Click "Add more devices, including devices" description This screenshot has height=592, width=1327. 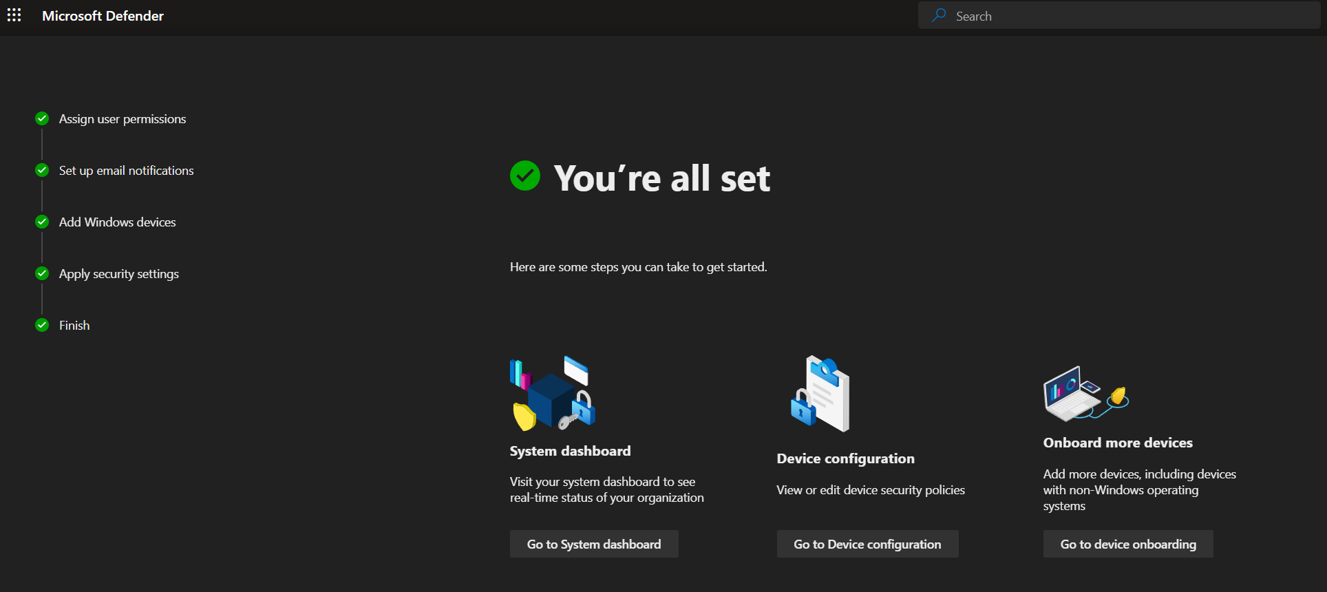click(1140, 489)
